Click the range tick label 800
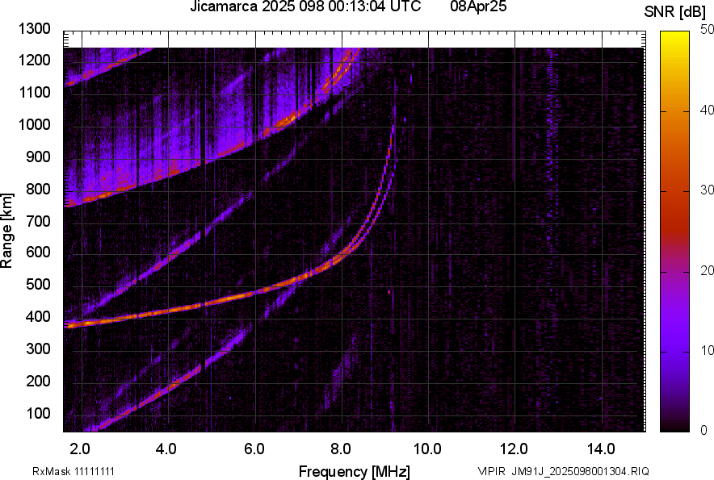714x480 pixels. tap(38, 188)
